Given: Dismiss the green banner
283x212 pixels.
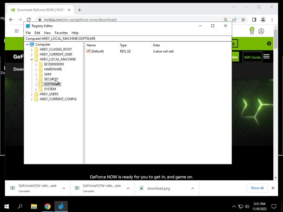Looking at the screenshot, I should pos(269,43).
